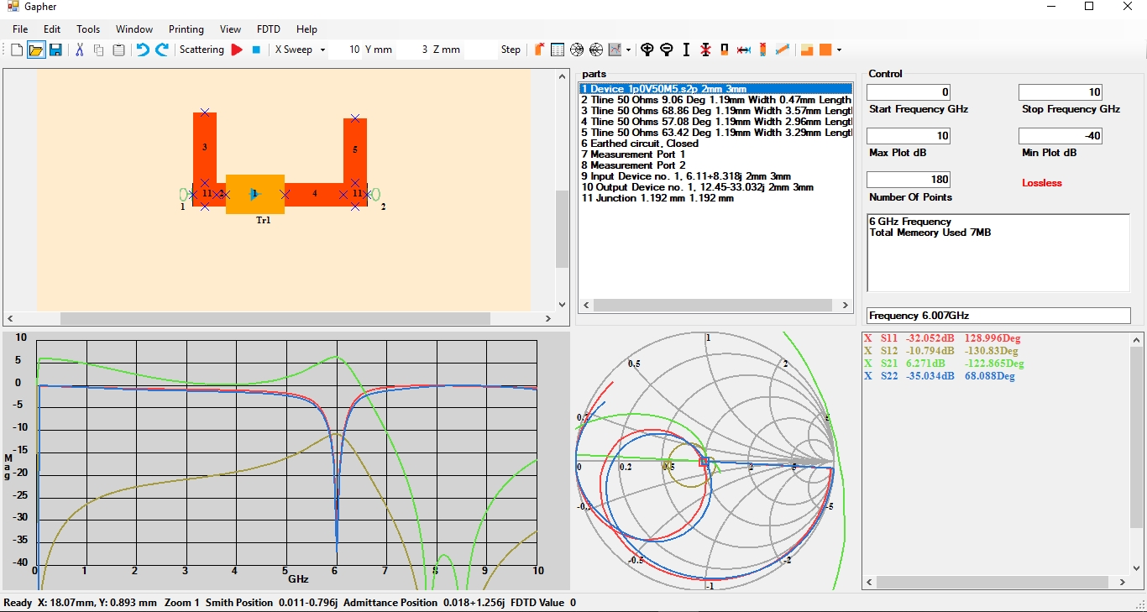Click the Undo arrow icon
The height and width of the screenshot is (612, 1147).
tap(143, 50)
